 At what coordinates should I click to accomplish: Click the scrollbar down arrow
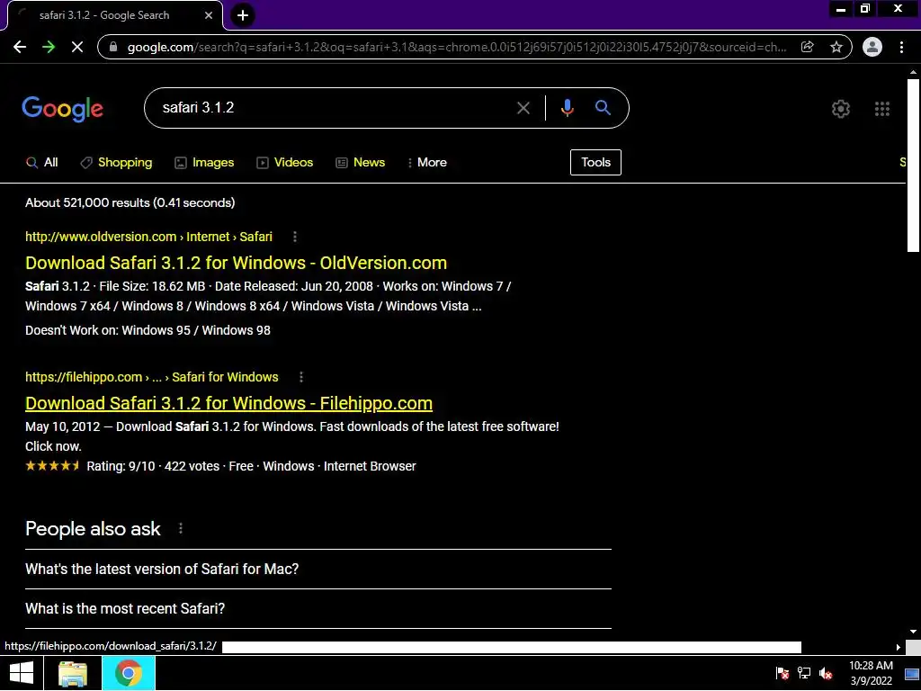point(913,632)
